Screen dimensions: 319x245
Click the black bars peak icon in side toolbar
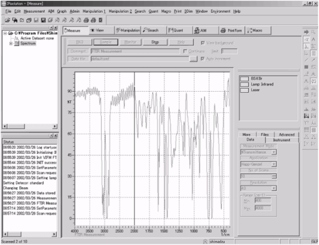306,116
